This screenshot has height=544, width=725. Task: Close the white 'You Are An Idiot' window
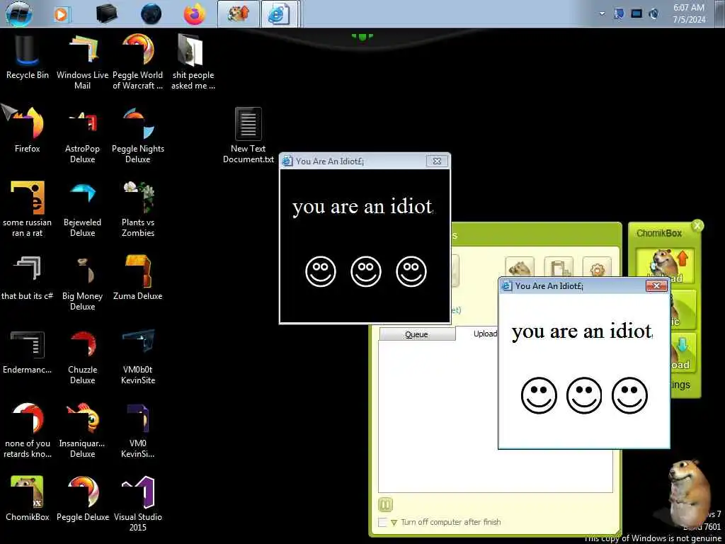click(656, 286)
